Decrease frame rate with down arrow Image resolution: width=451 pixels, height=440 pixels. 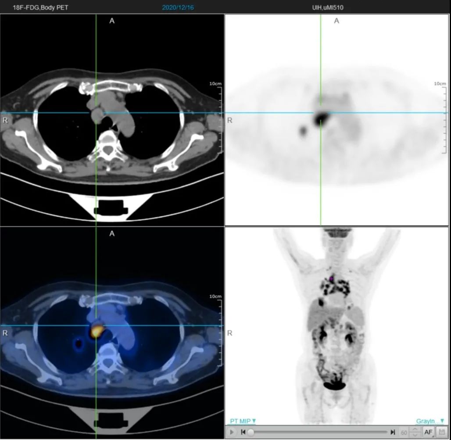pos(415,434)
